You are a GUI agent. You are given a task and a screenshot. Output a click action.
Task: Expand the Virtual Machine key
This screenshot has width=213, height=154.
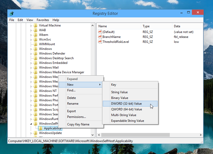pyautogui.click(x=31, y=26)
